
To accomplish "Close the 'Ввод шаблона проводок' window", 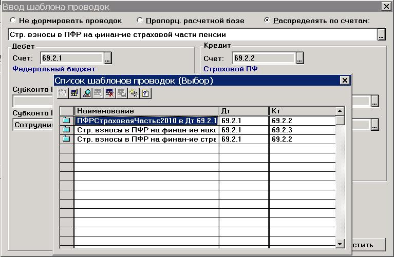I will click(x=386, y=6).
